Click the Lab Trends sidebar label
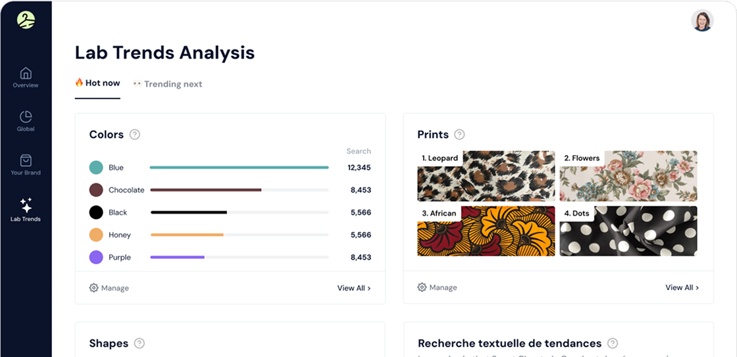The width and height of the screenshot is (737, 357). 26,219
